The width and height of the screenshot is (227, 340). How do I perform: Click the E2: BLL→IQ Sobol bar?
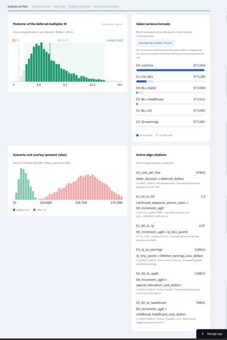click(x=171, y=115)
